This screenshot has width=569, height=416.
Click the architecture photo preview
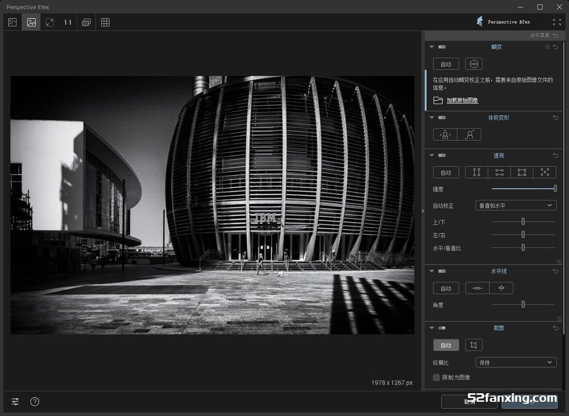212,205
